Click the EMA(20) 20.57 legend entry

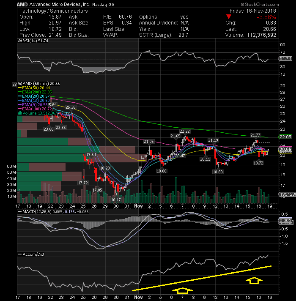click(36, 96)
